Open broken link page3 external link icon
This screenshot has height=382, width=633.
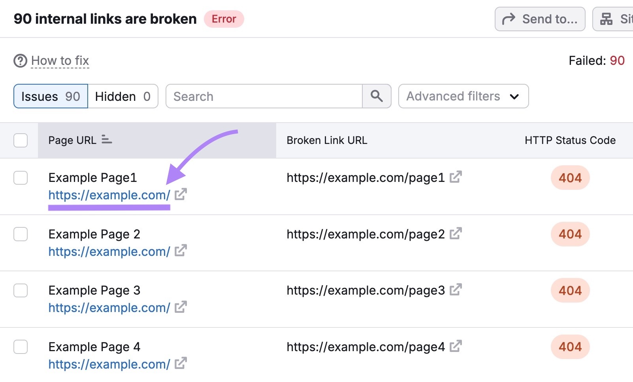pos(456,289)
